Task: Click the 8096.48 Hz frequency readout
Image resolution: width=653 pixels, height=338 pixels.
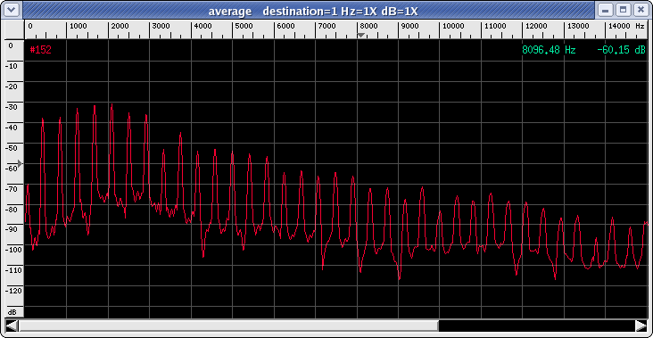Action: 549,50
